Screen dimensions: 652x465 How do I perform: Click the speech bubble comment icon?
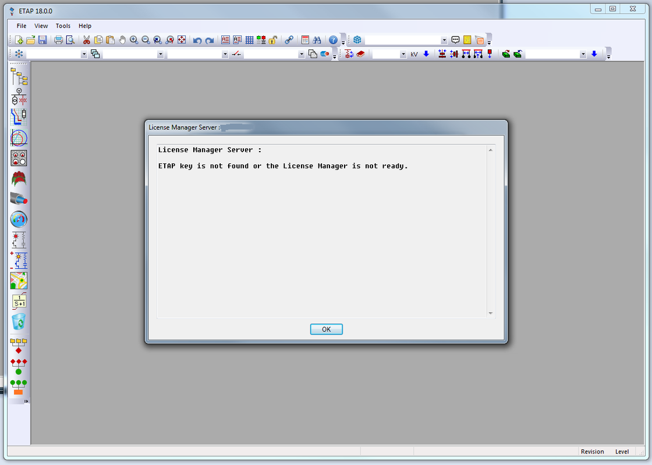coord(455,40)
